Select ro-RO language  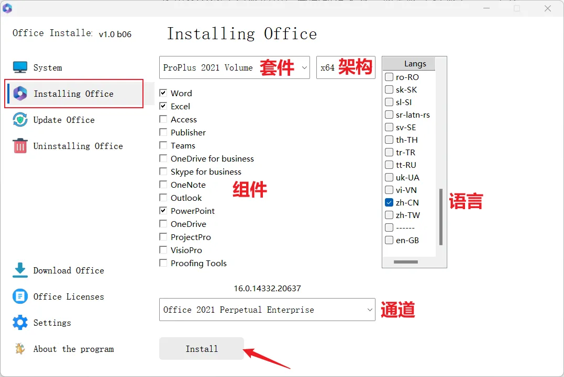(x=389, y=77)
